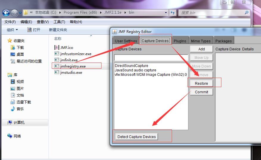
Task: Click the Explorer forward navigation arrow
Action: 15,13
